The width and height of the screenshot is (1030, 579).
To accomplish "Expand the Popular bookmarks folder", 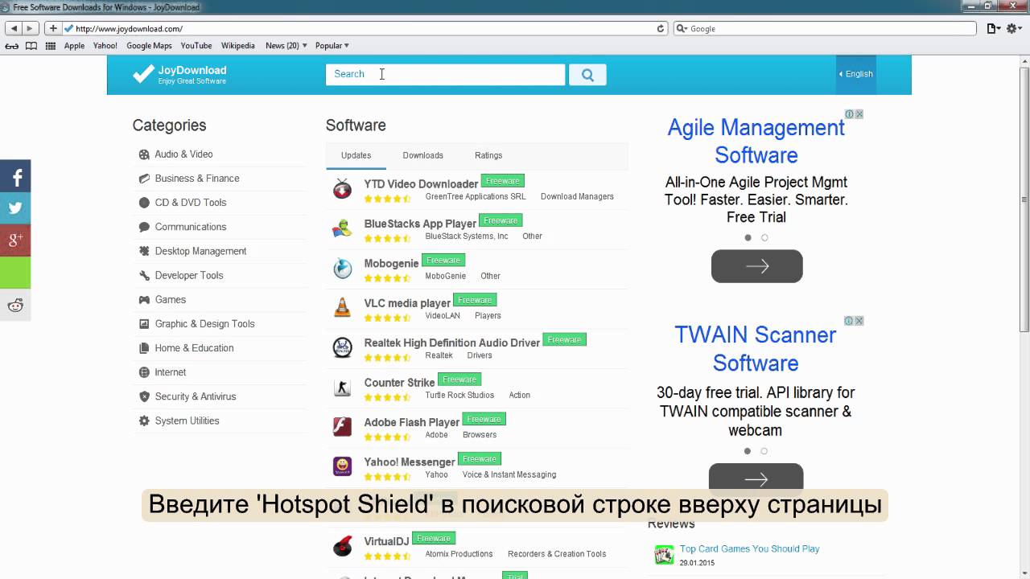I will point(332,46).
